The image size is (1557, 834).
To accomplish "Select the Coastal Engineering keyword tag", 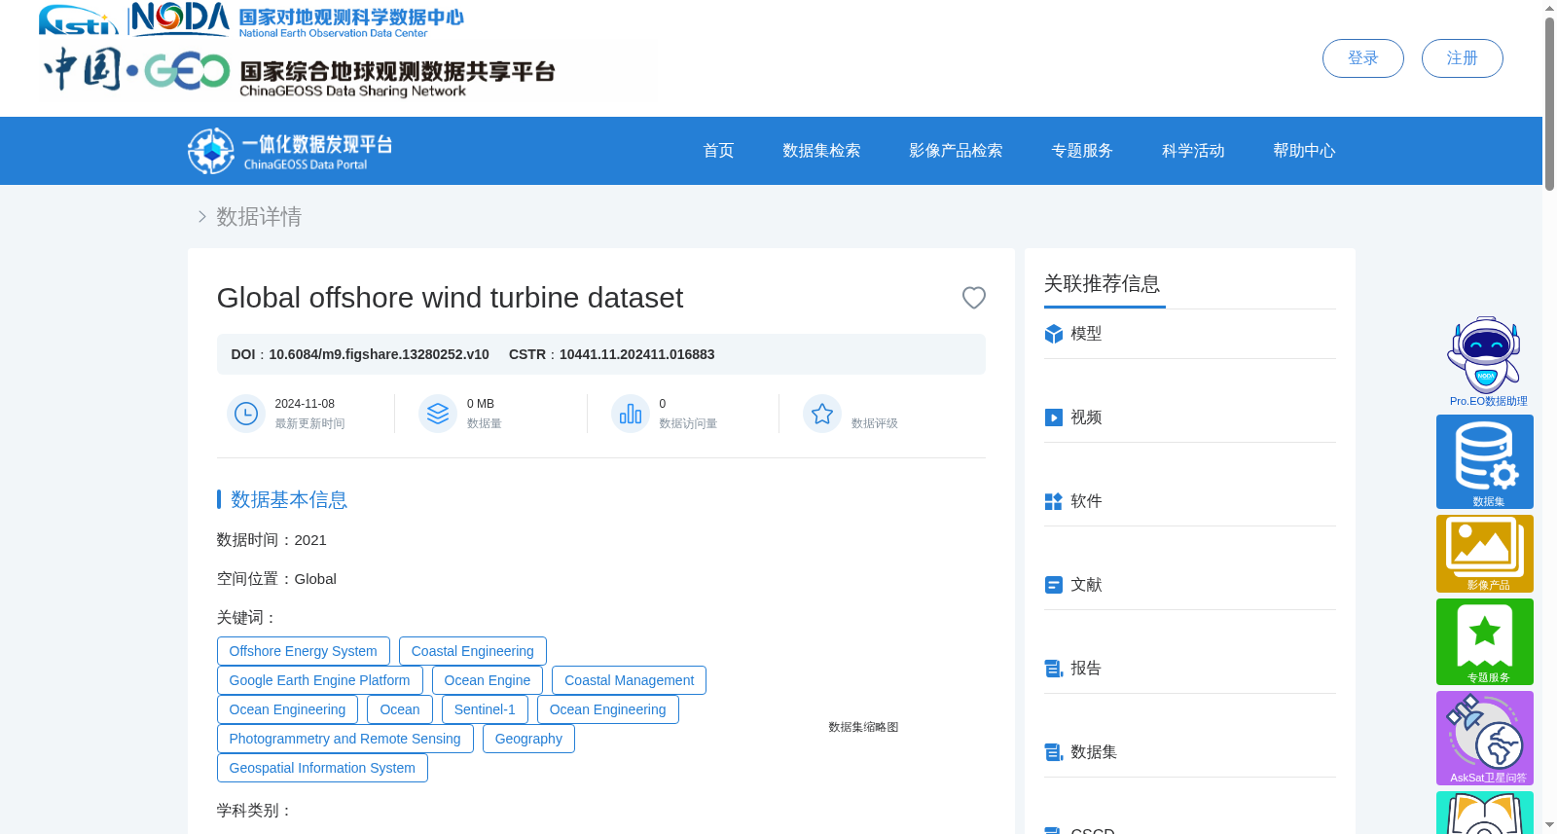I will coord(472,651).
